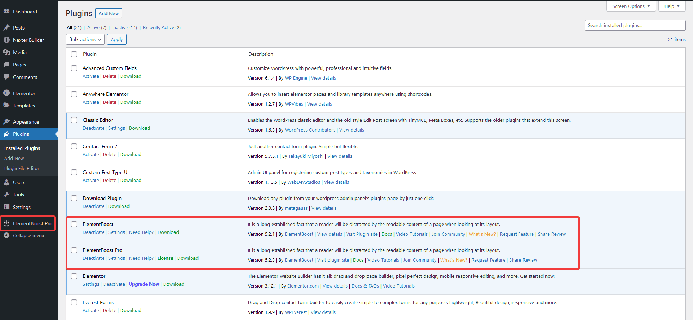Open ElementBoost What's New? link
The height and width of the screenshot is (320, 693).
point(482,234)
